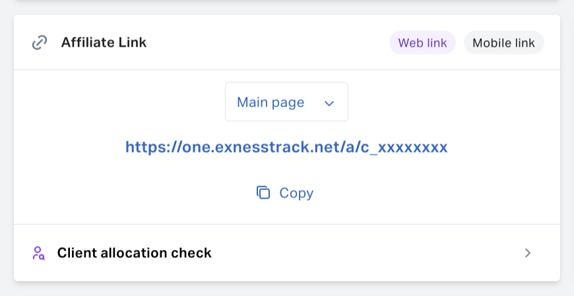Choose the Mobile link tab label

pyautogui.click(x=503, y=43)
